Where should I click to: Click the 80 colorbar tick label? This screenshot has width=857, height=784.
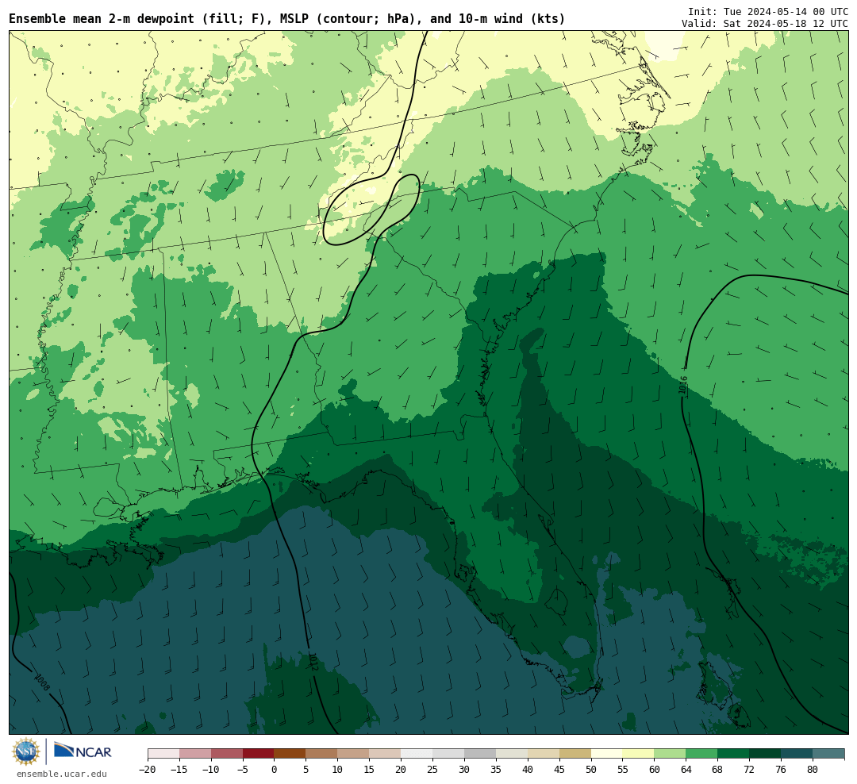point(813,770)
